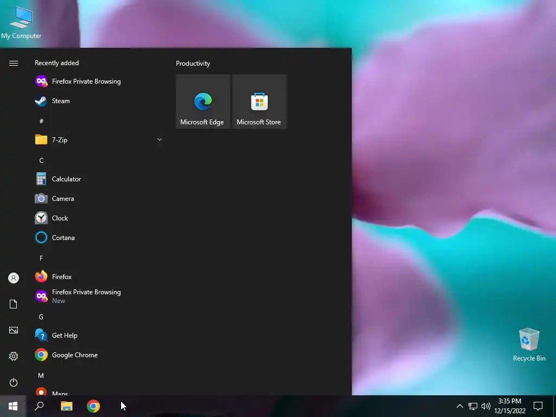This screenshot has height=417, width=556.
Task: Open the Get Help app
Action: (99, 335)
